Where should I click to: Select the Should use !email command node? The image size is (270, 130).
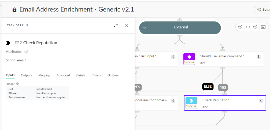click(223, 59)
